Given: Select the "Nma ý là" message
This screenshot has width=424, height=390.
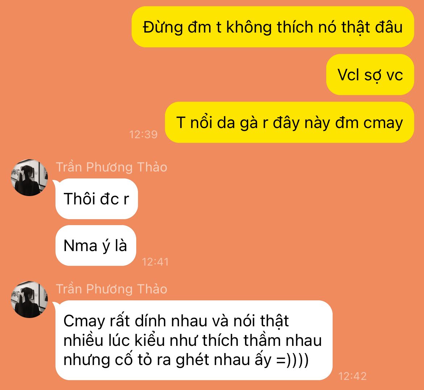Looking at the screenshot, I should point(95,245).
